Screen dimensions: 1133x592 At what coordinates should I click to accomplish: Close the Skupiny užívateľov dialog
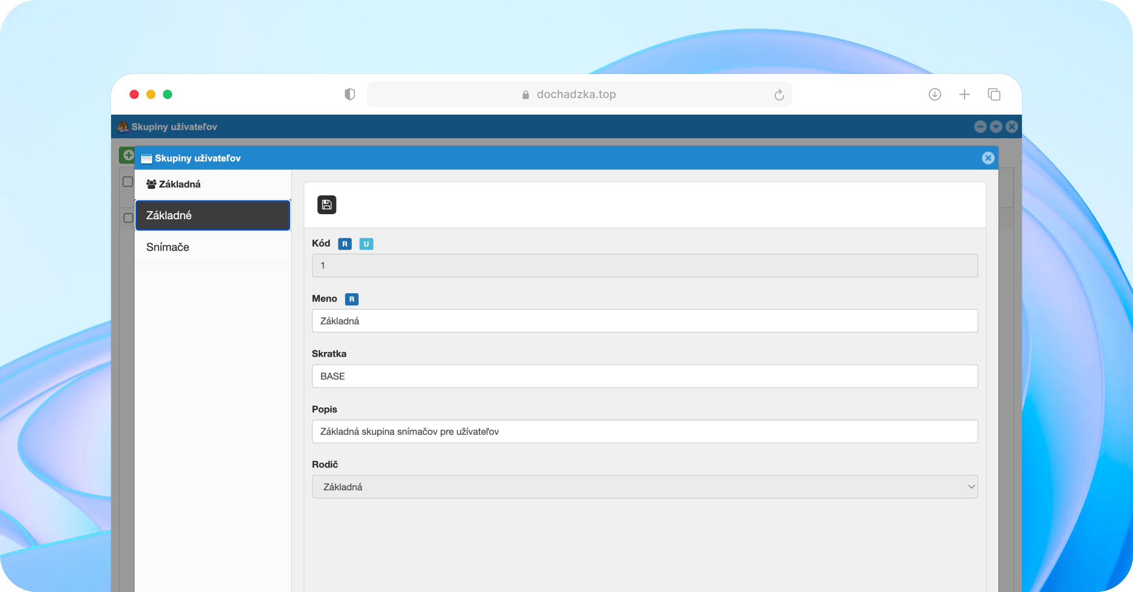coord(988,158)
